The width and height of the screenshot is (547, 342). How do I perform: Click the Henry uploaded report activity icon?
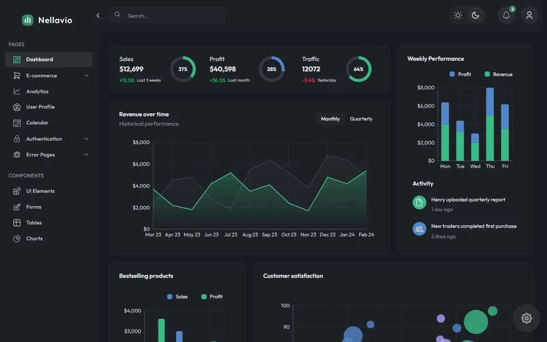pos(420,202)
